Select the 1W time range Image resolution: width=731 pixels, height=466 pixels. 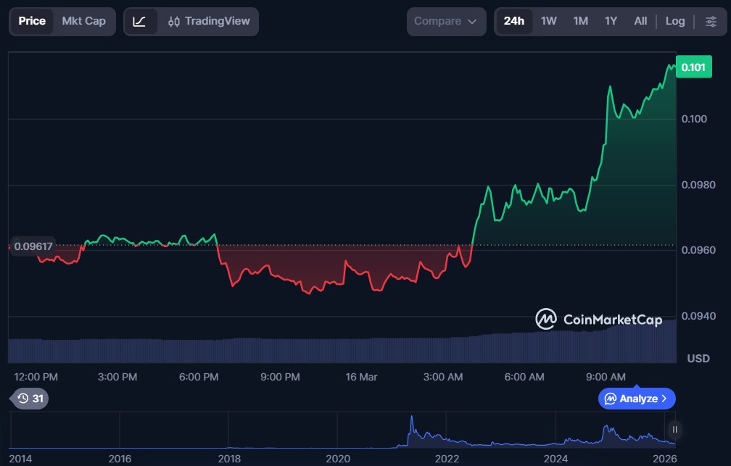[x=549, y=21]
